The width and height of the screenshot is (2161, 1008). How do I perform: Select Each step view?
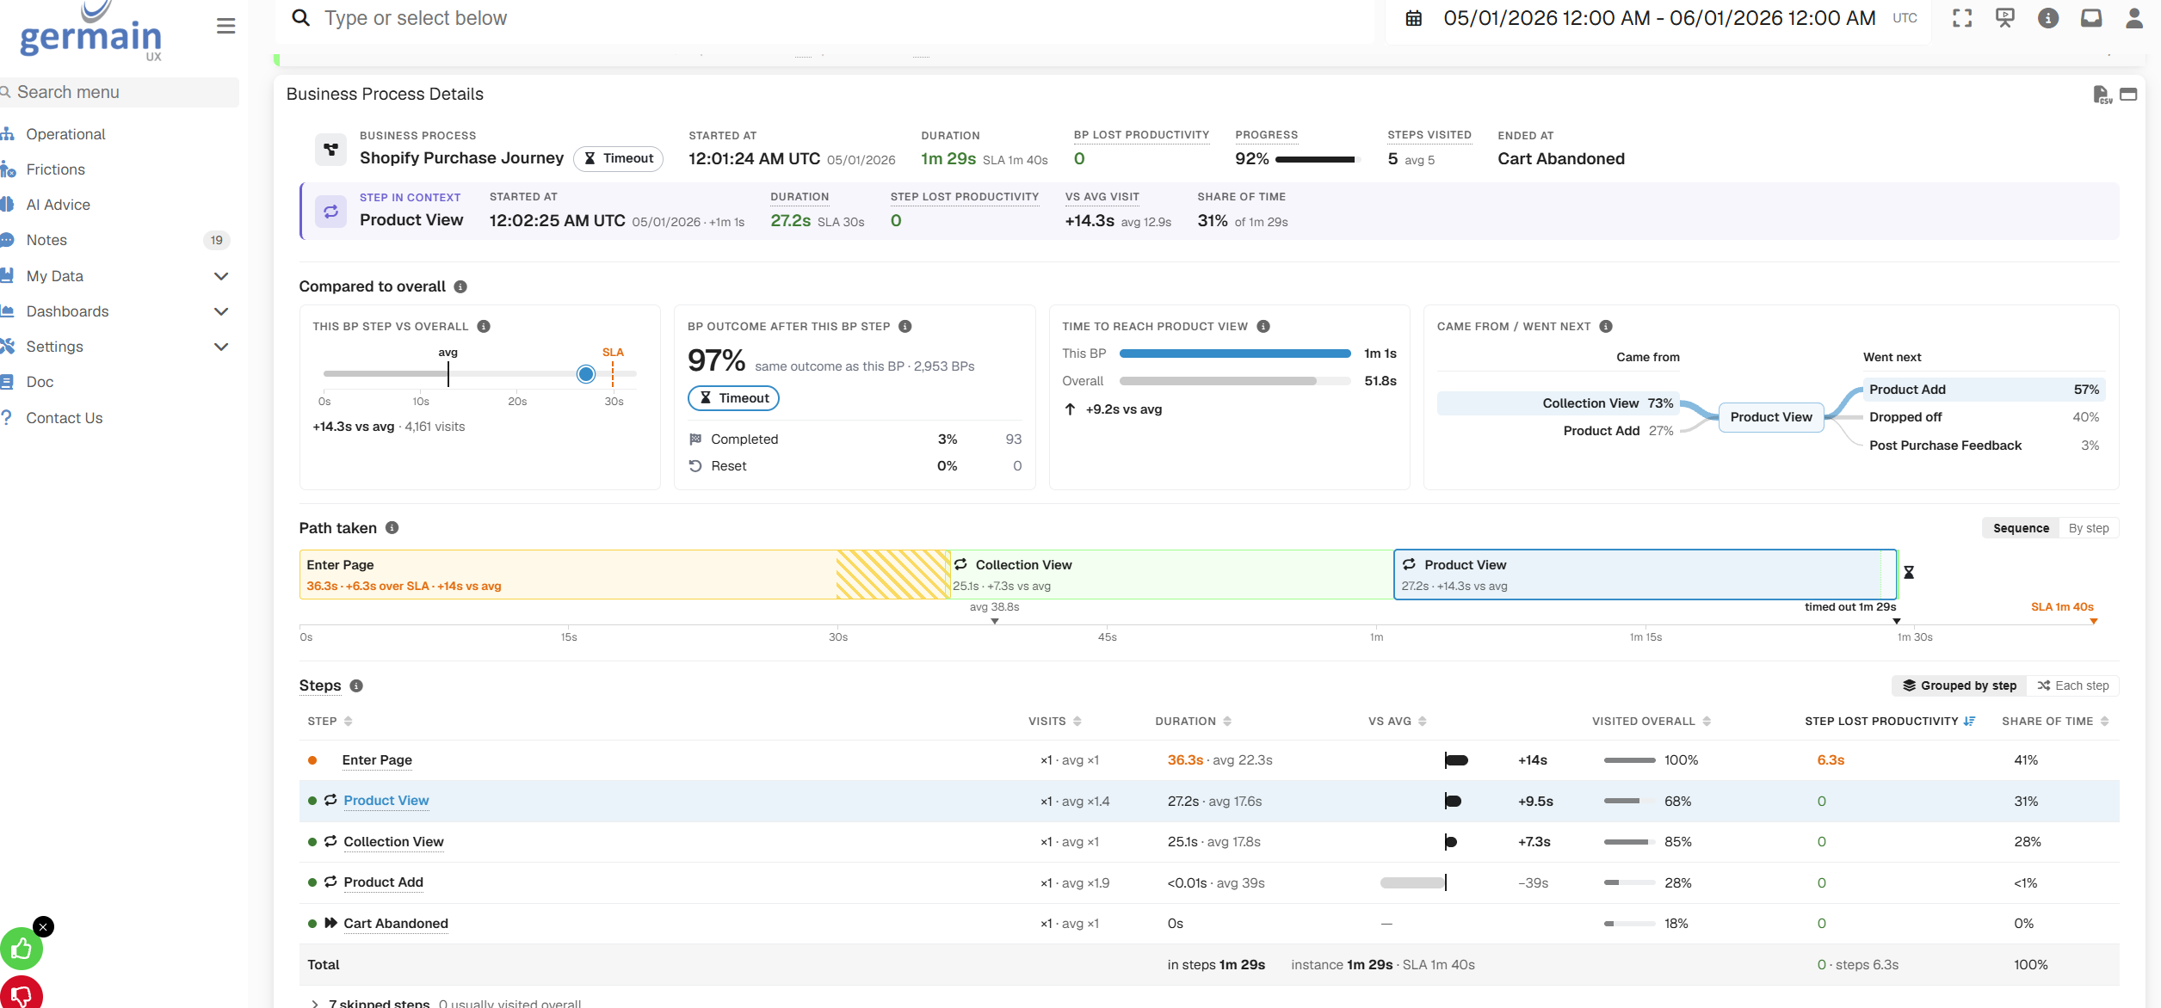click(2072, 685)
